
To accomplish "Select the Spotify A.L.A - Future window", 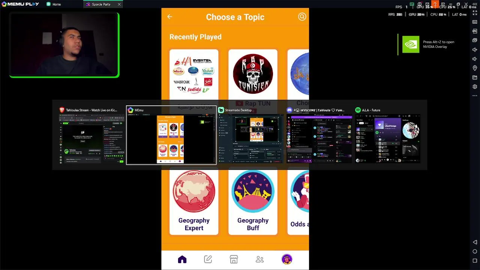I will (388, 135).
